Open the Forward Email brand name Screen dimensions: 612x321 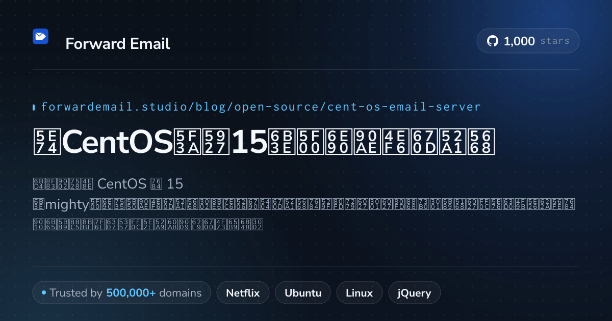[118, 44]
